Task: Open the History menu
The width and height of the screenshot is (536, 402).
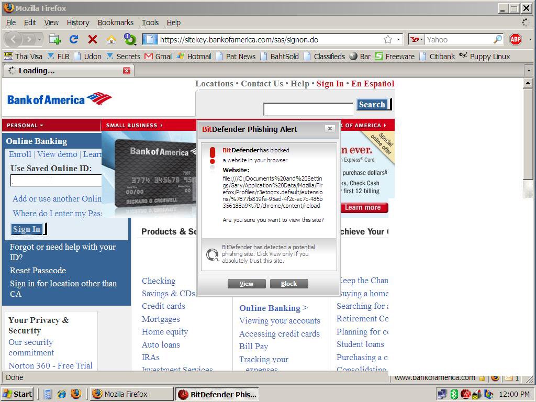Action: tap(78, 23)
